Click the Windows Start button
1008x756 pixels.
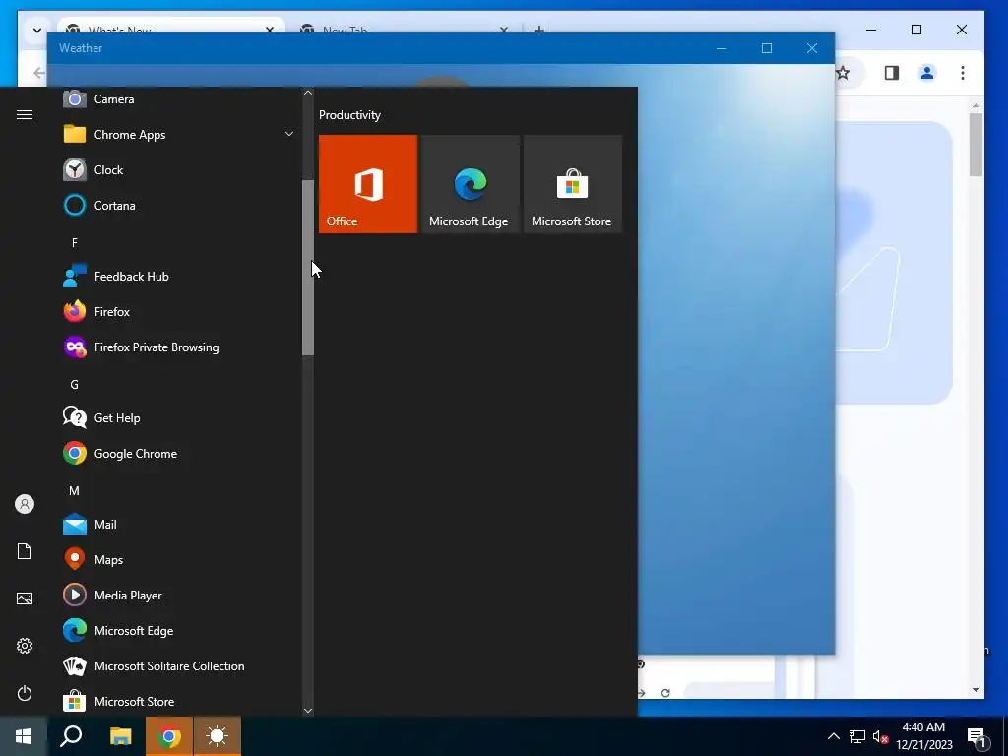(24, 736)
